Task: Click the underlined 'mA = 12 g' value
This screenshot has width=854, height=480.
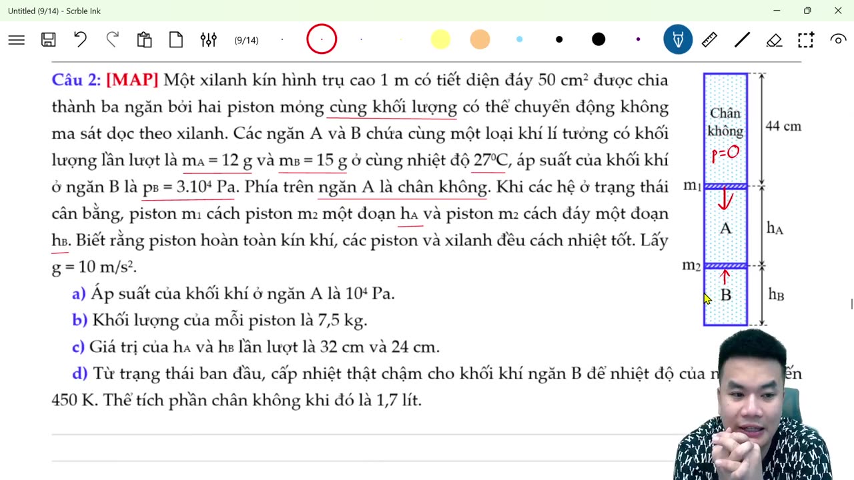Action: (x=217, y=161)
